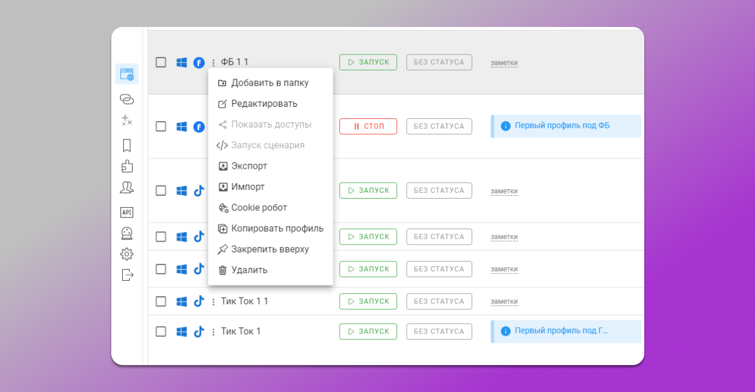Tick the checkbox for profile ФБ 1 1
The width and height of the screenshot is (755, 392).
click(161, 63)
